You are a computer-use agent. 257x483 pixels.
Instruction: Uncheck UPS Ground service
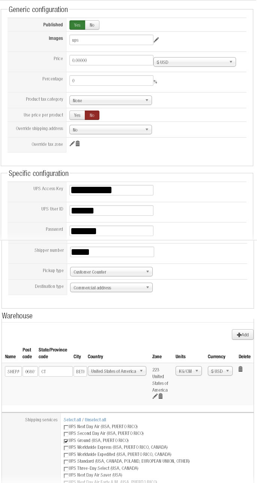(66, 441)
